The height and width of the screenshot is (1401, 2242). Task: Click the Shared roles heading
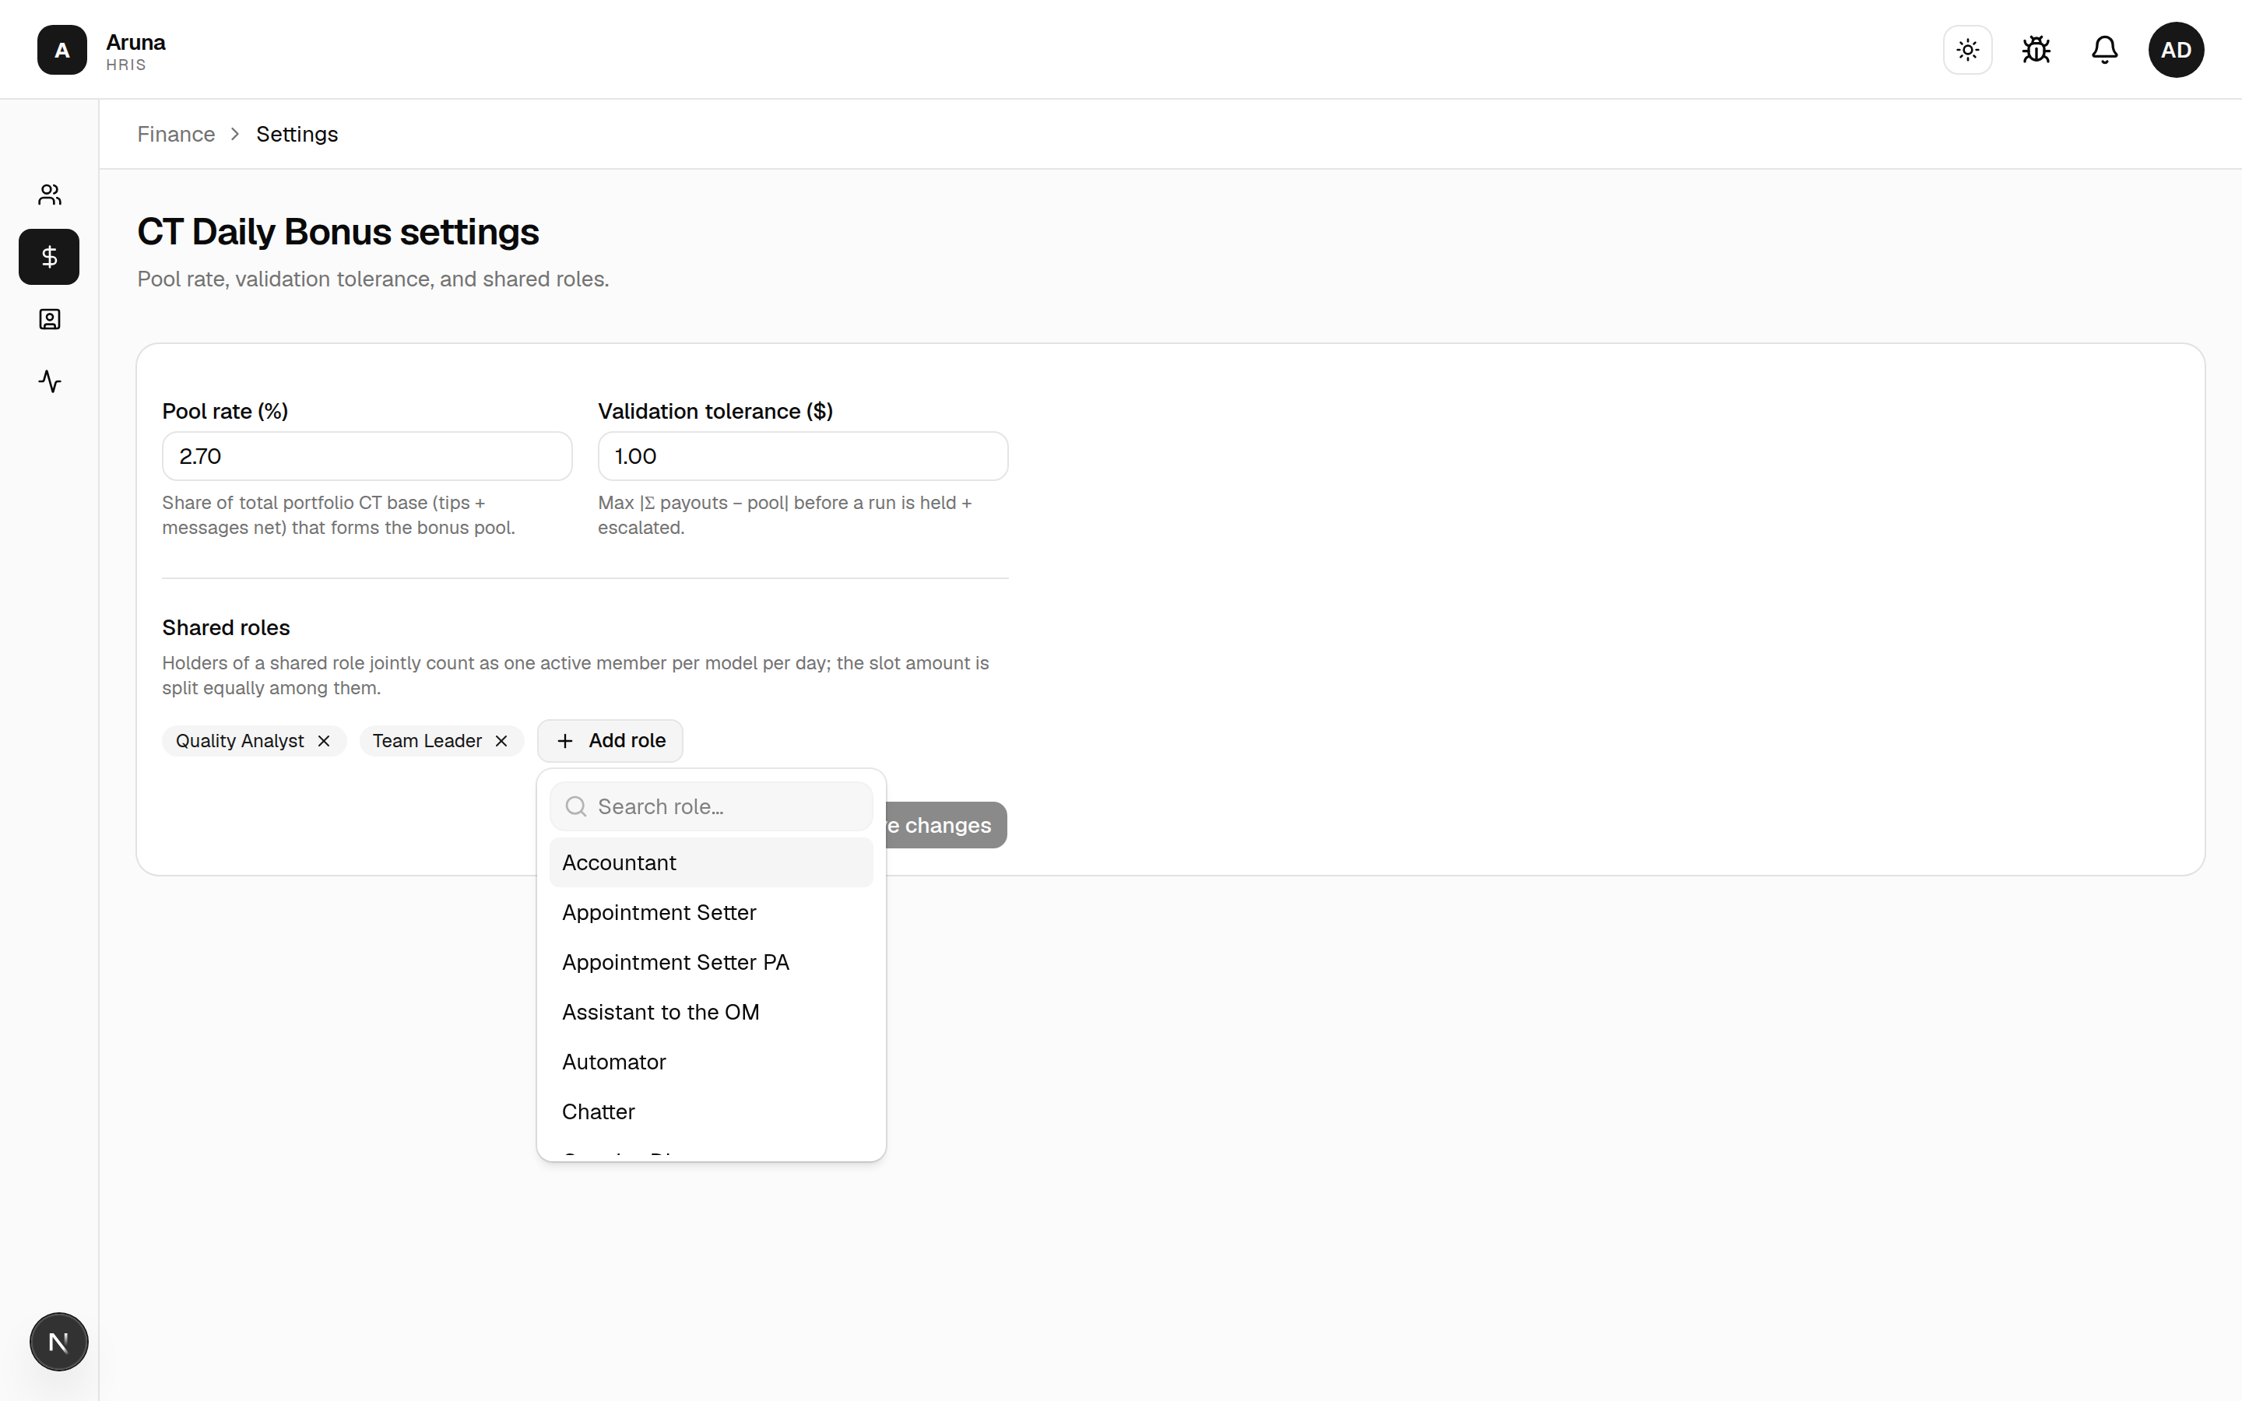tap(226, 628)
